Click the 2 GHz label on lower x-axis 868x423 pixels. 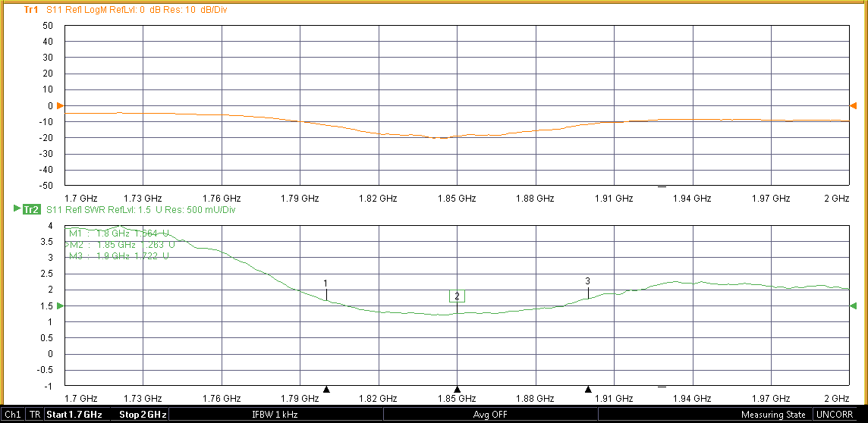(x=836, y=398)
